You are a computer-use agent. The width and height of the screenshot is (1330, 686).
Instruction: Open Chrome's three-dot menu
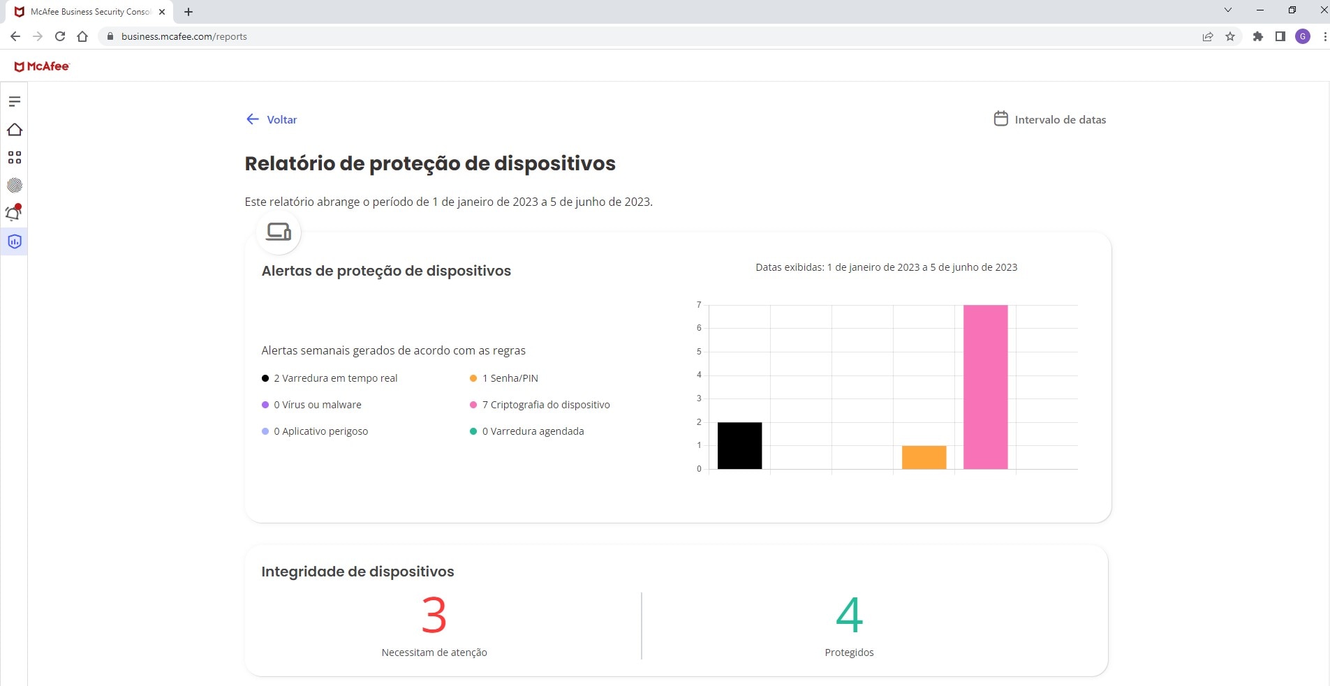point(1324,36)
